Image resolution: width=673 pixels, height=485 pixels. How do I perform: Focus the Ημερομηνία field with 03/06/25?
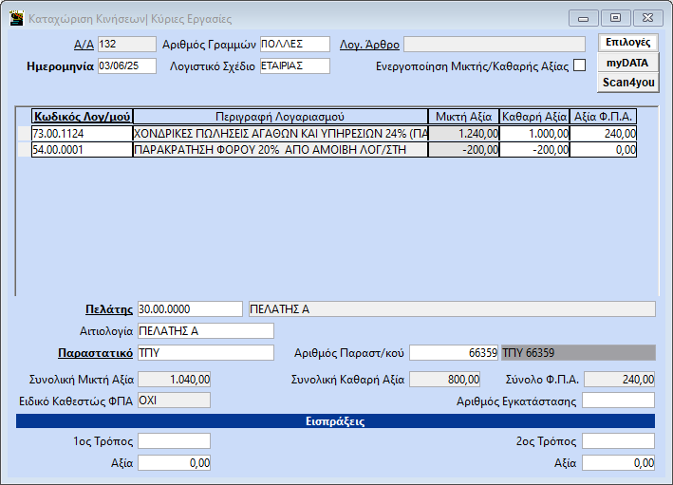(127, 66)
